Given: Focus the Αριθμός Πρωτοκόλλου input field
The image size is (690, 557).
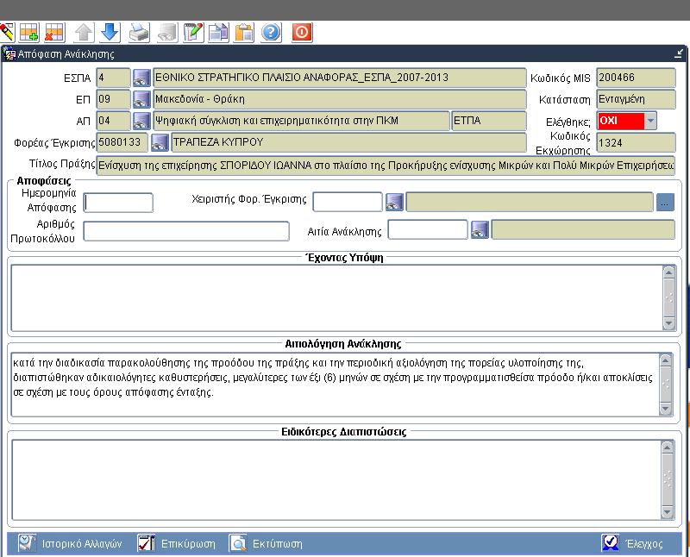Looking at the screenshot, I should tap(186, 231).
